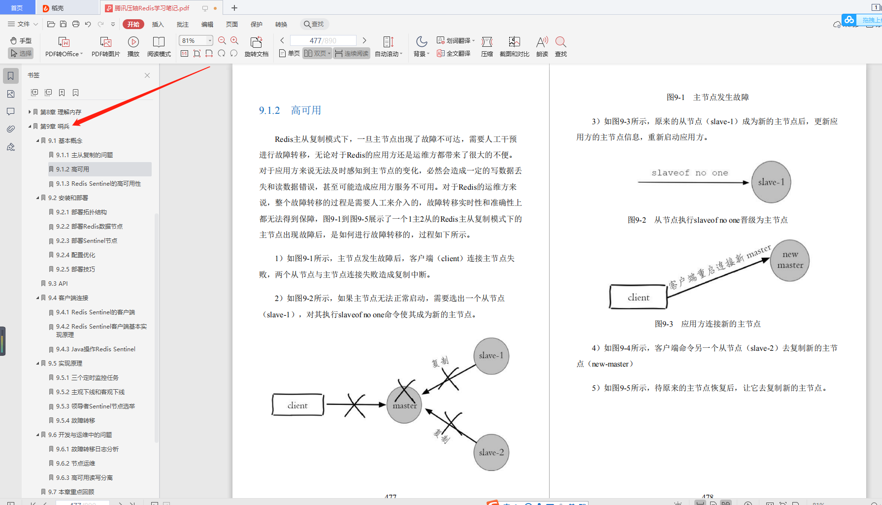This screenshot has height=505, width=882.
Task: Set actual size 1:1 view
Action: click(x=185, y=53)
